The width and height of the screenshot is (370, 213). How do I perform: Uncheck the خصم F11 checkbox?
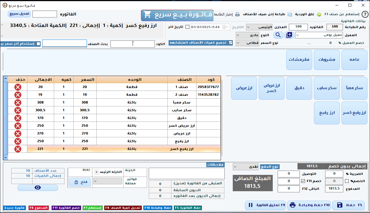tap(303, 181)
